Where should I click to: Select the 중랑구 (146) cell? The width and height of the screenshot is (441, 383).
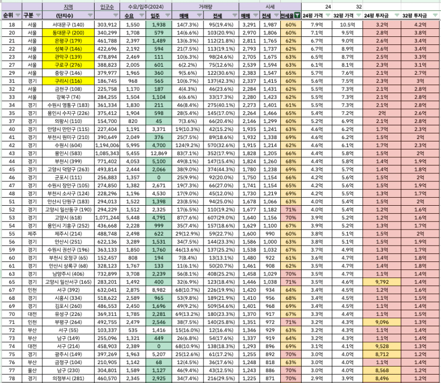[68, 73]
